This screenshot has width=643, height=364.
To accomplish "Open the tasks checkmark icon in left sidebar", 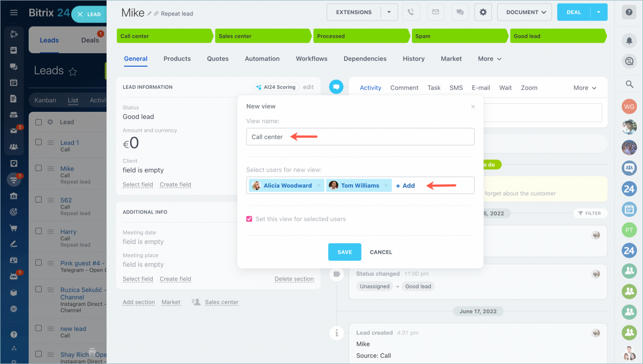I will tap(14, 163).
